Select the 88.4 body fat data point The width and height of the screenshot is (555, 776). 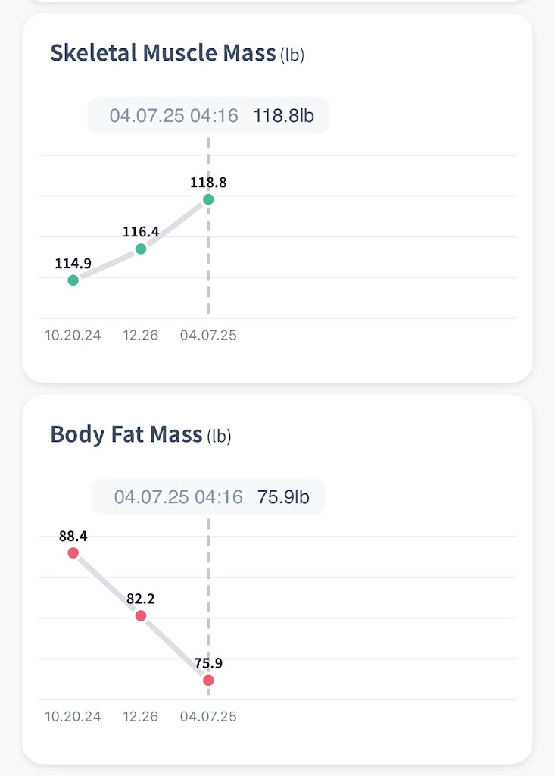click(x=73, y=552)
